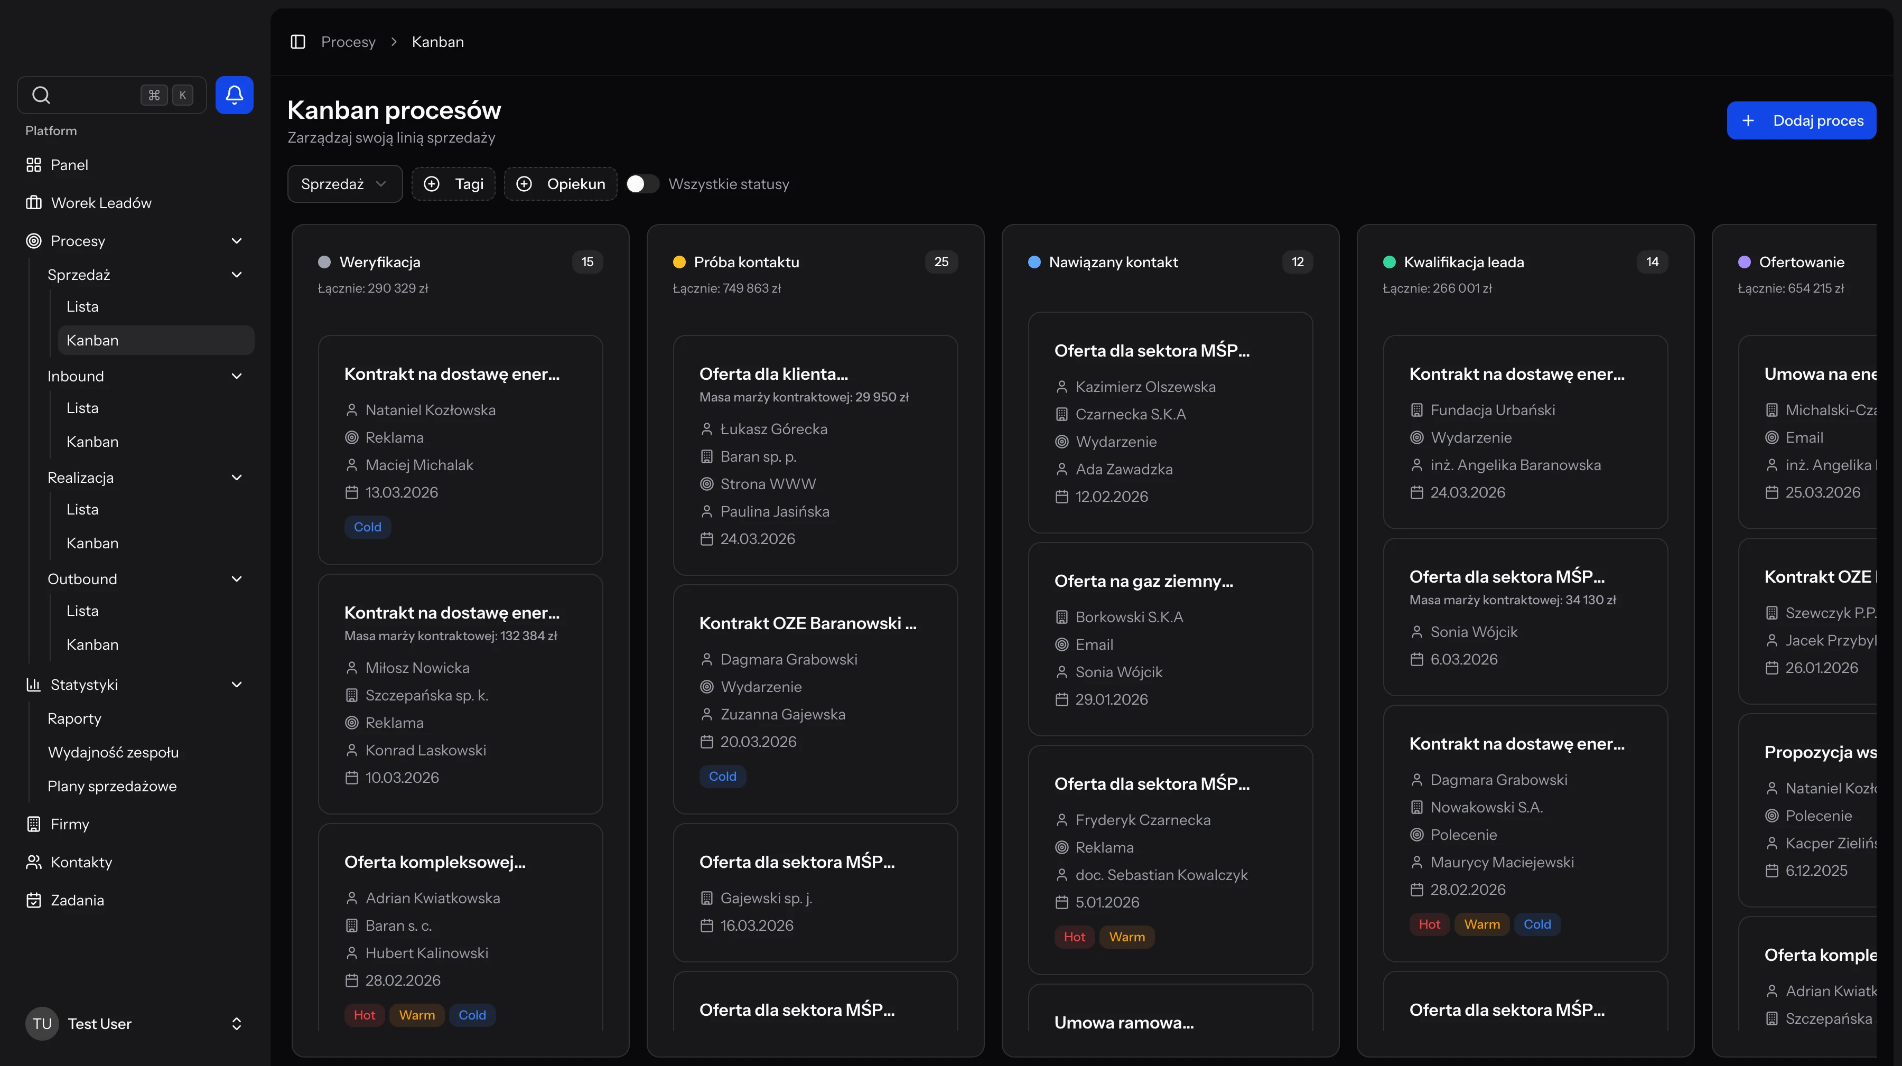The image size is (1902, 1066).
Task: Open the notification bell
Action: 234,95
